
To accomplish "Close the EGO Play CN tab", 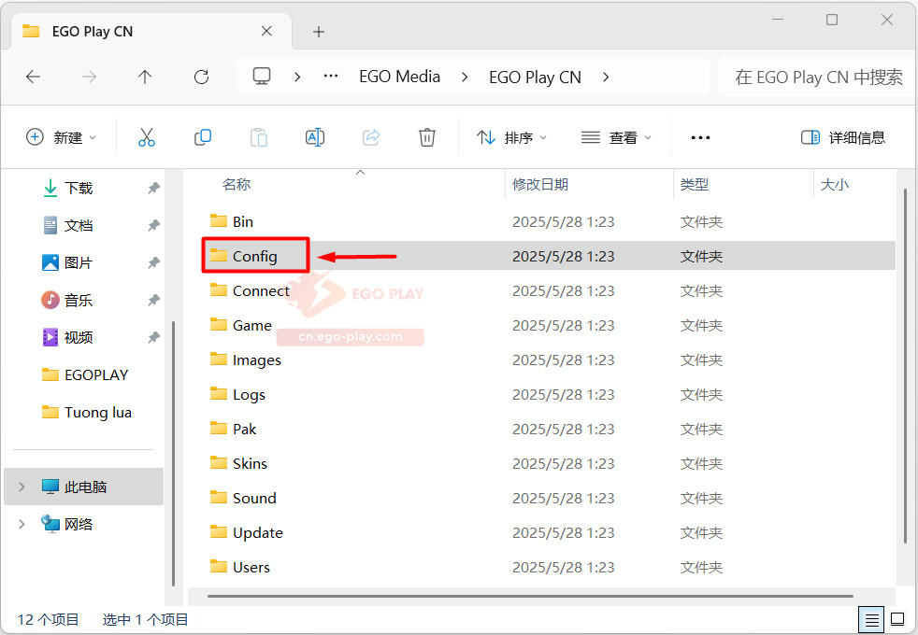I will [x=266, y=31].
